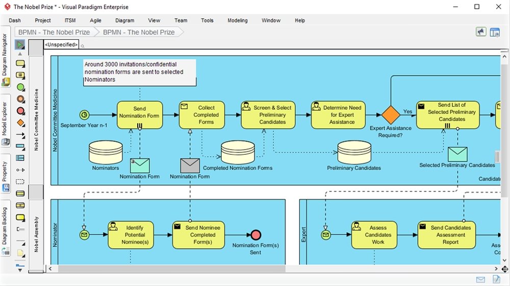Viewport: 510px width, 286px height.
Task: Select the pointer selector tool in palette
Action: pyautogui.click(x=20, y=44)
